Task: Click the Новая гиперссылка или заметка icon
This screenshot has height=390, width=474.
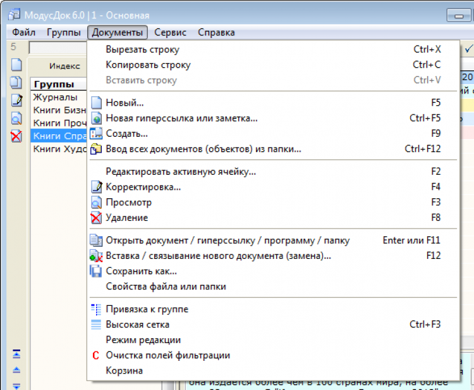Action: 97,118
